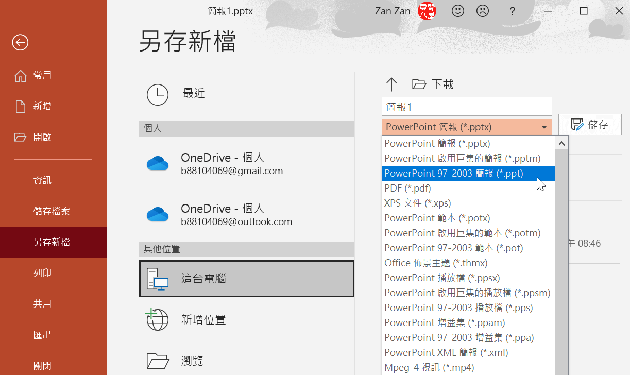
Task: Click the new document icon beside 新增
Action: (21, 107)
